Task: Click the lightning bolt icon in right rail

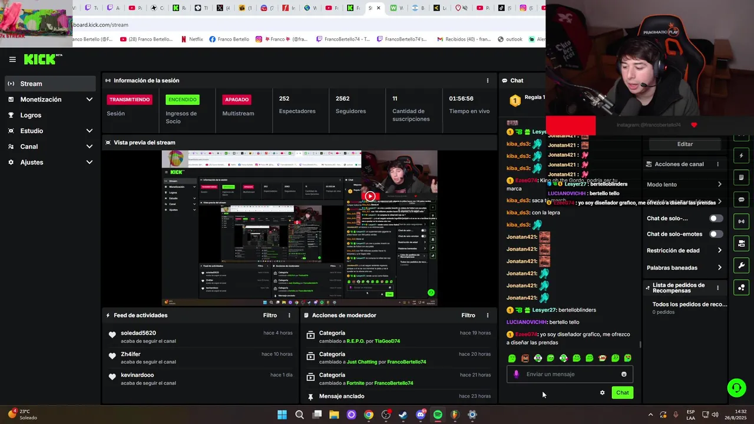Action: click(741, 156)
